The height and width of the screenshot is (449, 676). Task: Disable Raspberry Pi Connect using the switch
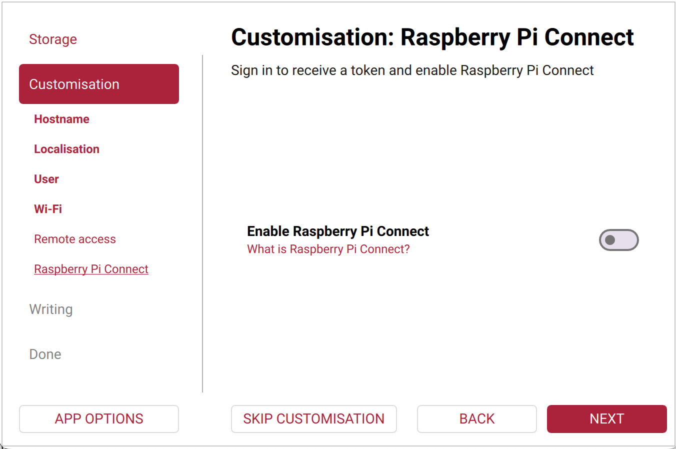(x=618, y=239)
